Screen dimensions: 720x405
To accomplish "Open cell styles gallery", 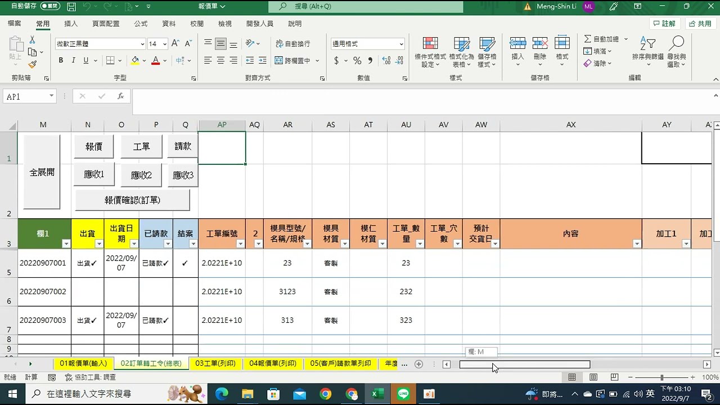I will pos(487,53).
